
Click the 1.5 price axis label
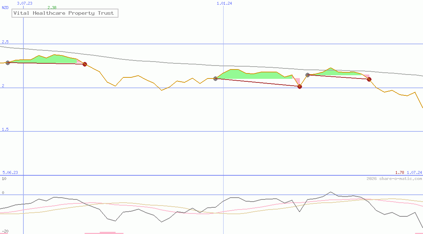tap(5, 129)
